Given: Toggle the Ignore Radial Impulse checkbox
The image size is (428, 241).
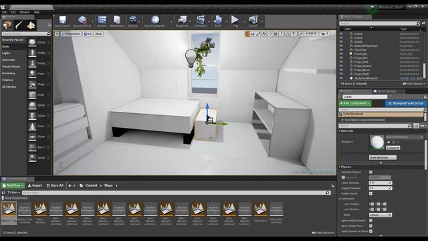Looking at the screenshot, I should pos(370,220).
